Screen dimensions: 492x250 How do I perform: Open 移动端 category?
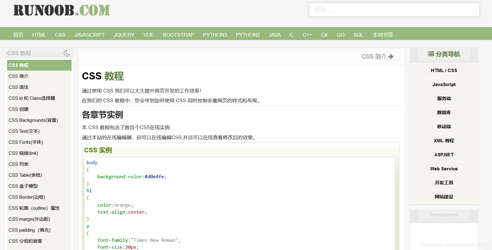[x=444, y=127]
